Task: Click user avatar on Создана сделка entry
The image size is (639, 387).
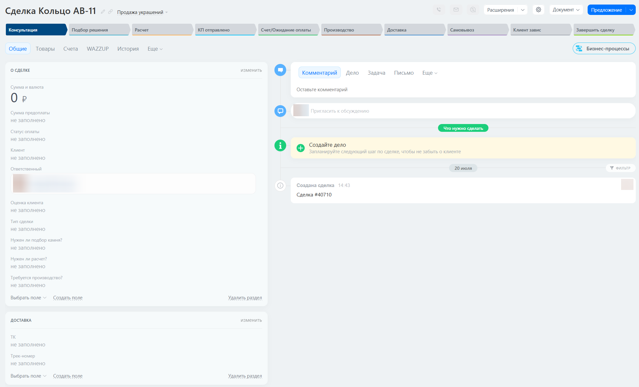Action: pyautogui.click(x=627, y=184)
